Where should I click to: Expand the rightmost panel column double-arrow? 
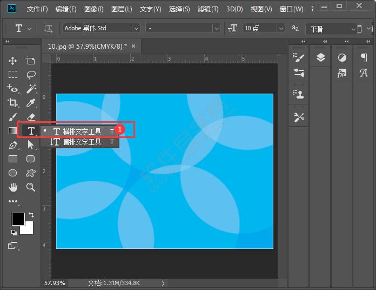(x=368, y=41)
